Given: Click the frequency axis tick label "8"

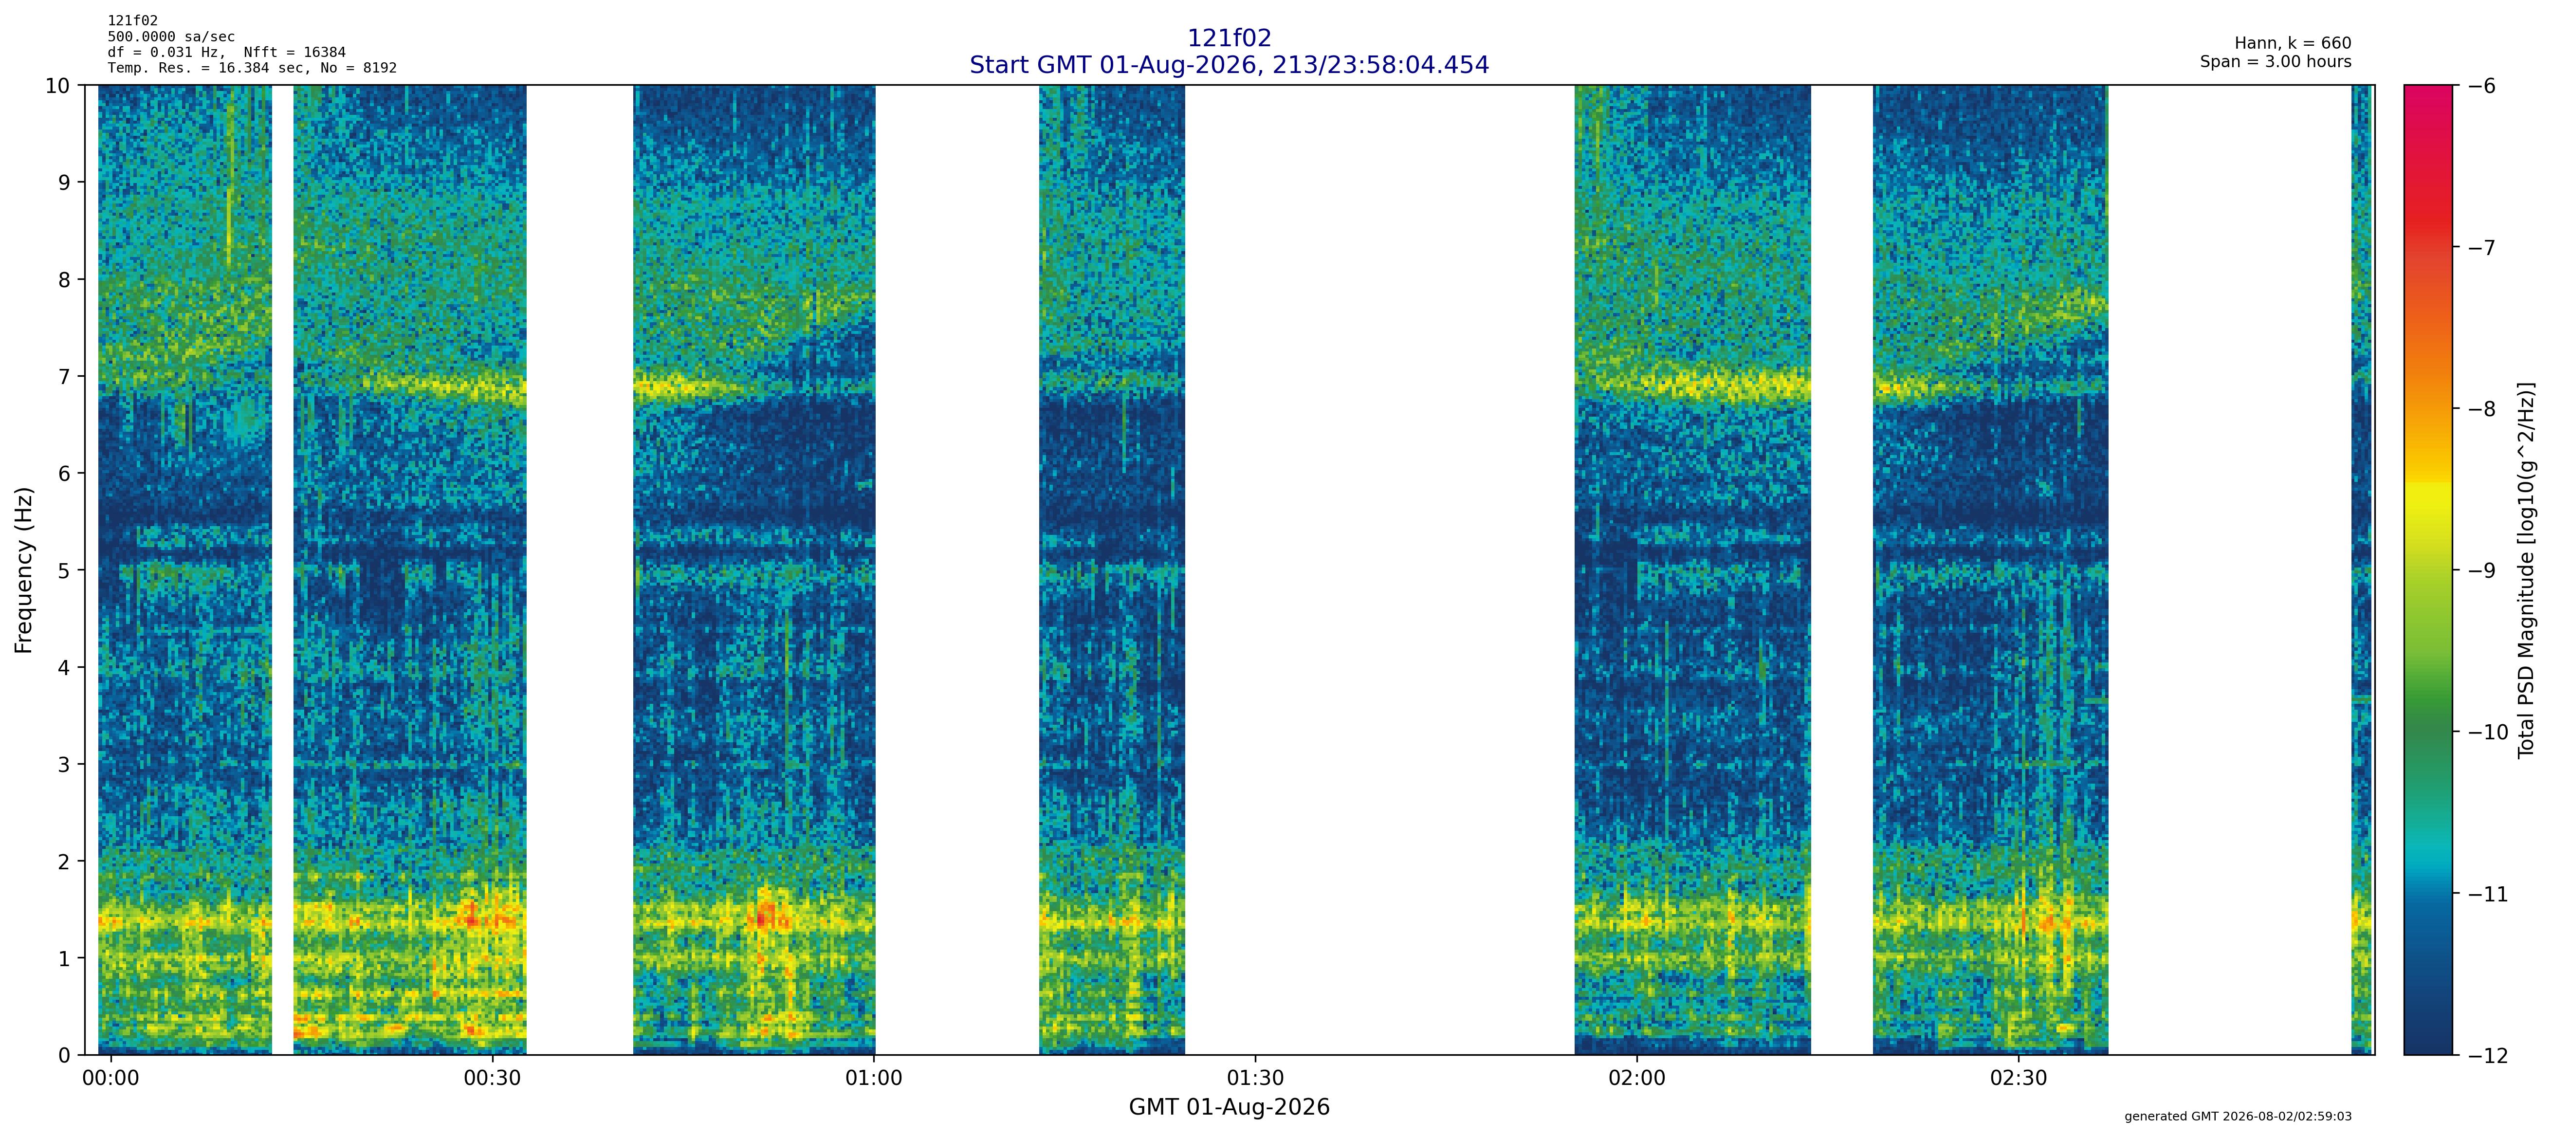Looking at the screenshot, I should [63, 279].
